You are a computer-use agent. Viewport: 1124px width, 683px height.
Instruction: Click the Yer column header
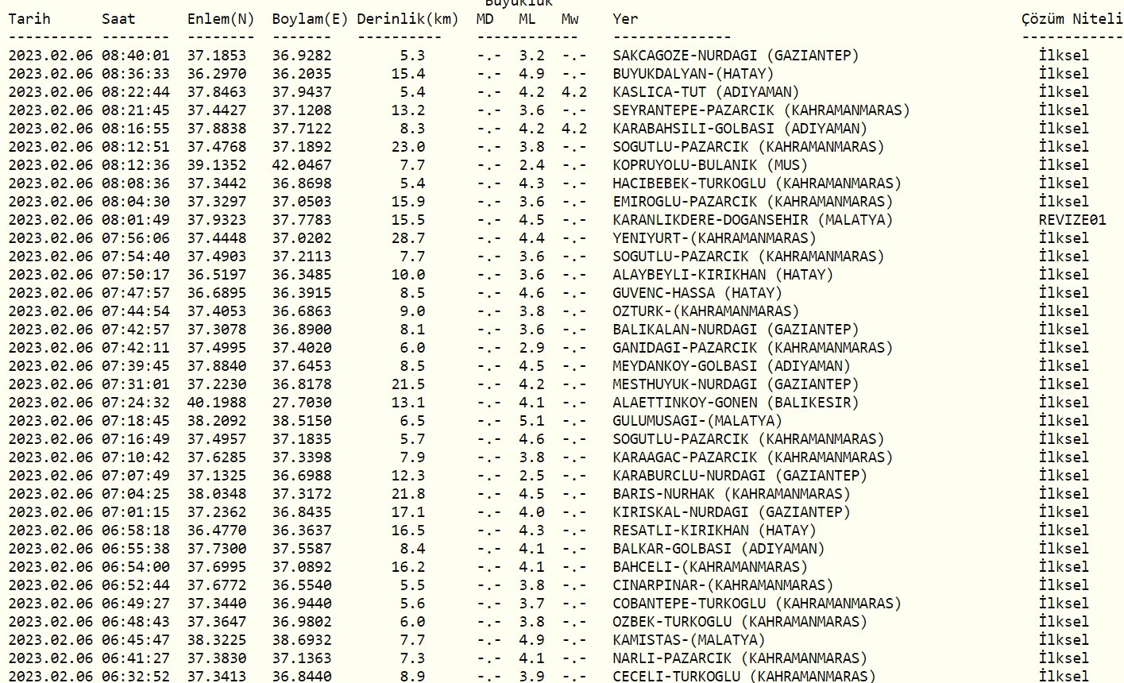[625, 19]
